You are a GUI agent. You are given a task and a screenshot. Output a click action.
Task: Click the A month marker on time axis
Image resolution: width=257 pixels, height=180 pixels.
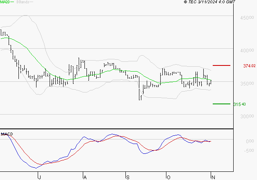85,178
